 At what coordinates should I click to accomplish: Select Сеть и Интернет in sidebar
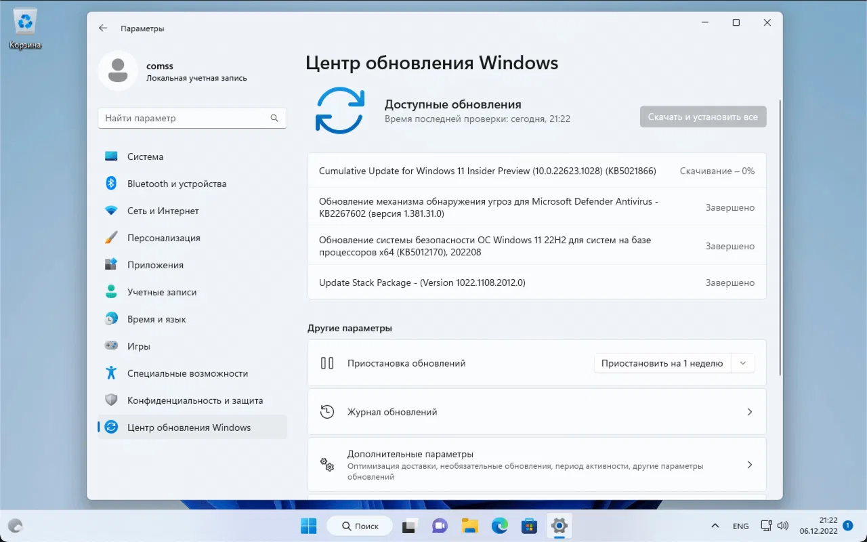point(192,211)
